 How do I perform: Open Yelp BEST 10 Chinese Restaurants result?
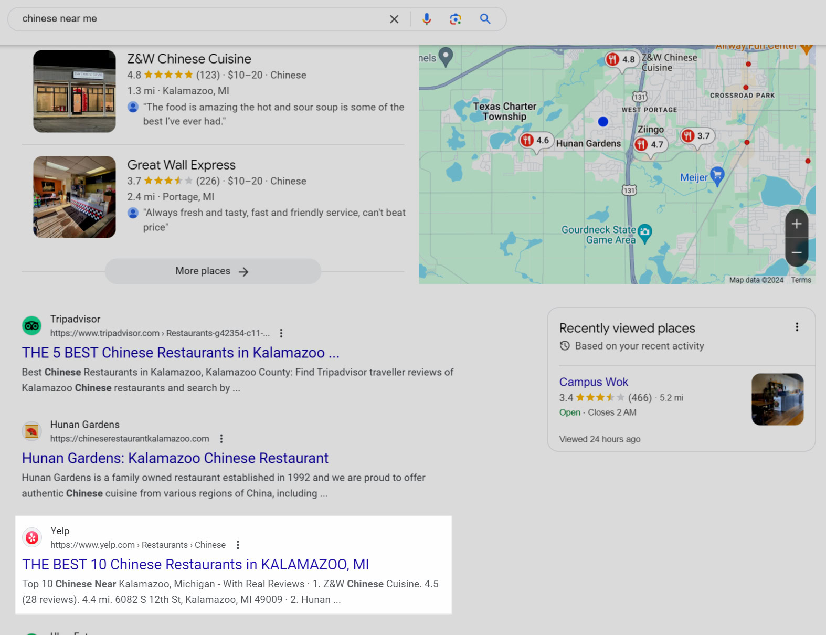click(195, 565)
